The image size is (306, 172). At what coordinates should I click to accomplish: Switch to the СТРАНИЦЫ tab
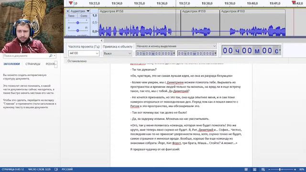(33, 64)
